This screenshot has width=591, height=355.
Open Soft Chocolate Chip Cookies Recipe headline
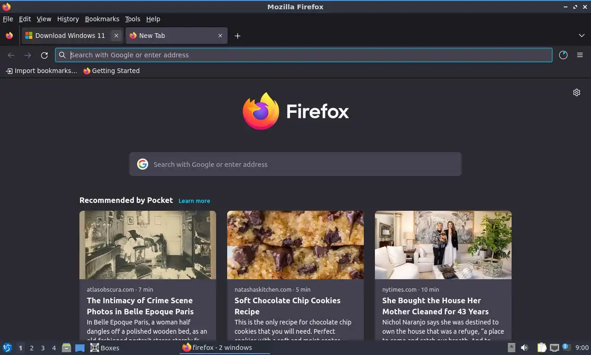tap(288, 306)
